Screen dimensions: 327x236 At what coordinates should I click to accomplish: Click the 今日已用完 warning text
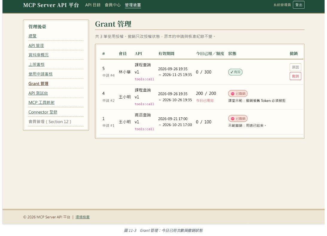[205, 101]
